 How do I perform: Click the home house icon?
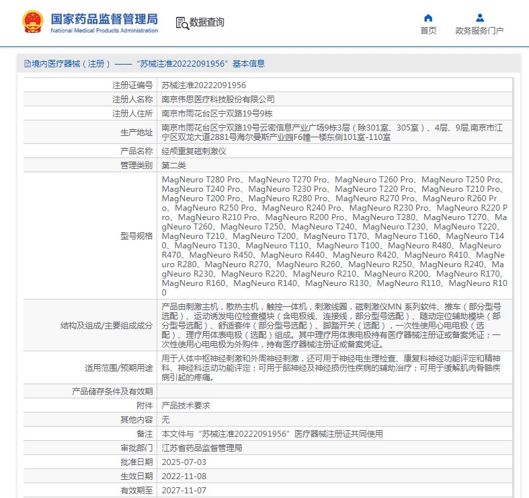point(428,17)
